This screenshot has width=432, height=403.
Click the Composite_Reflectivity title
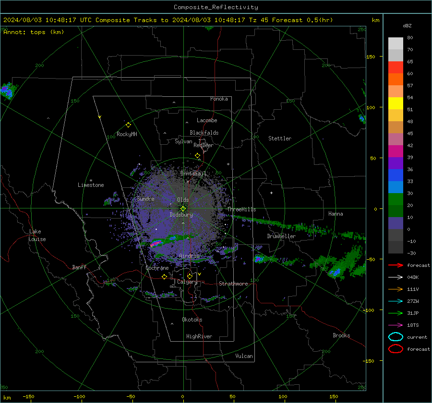216,7
